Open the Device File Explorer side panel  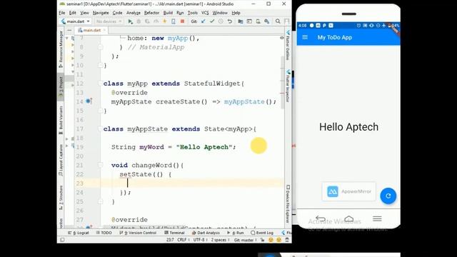point(288,203)
